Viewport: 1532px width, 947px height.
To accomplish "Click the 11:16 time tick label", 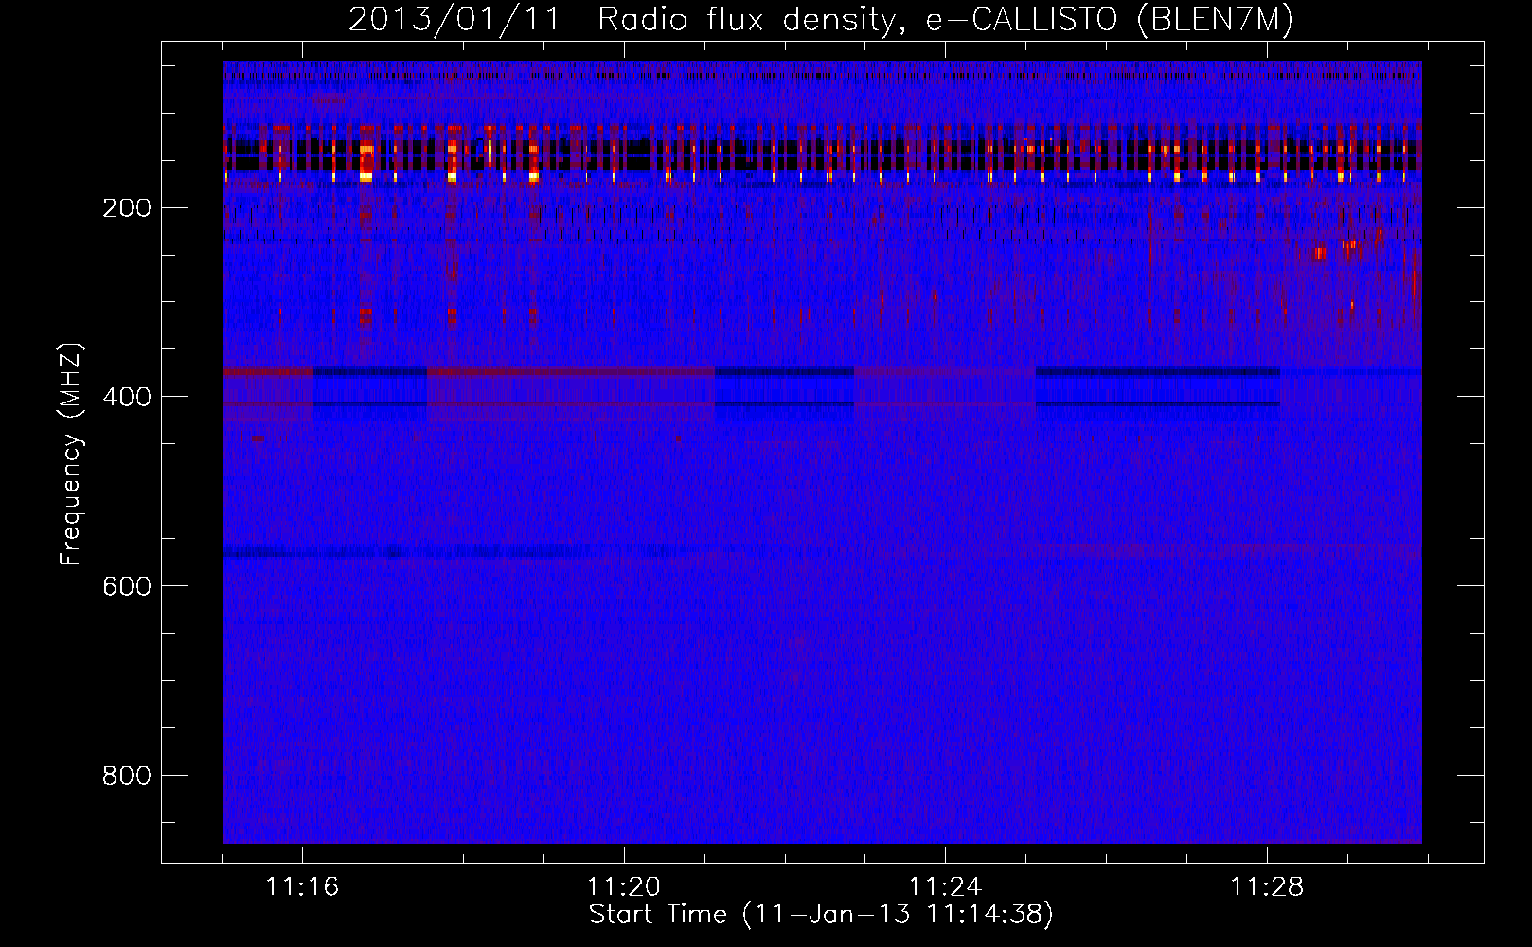I will tap(302, 887).
